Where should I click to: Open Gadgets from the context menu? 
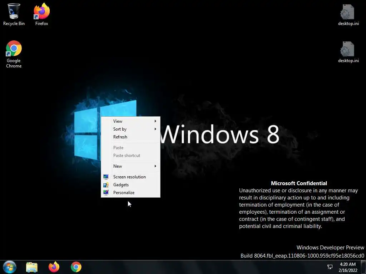[131, 185]
